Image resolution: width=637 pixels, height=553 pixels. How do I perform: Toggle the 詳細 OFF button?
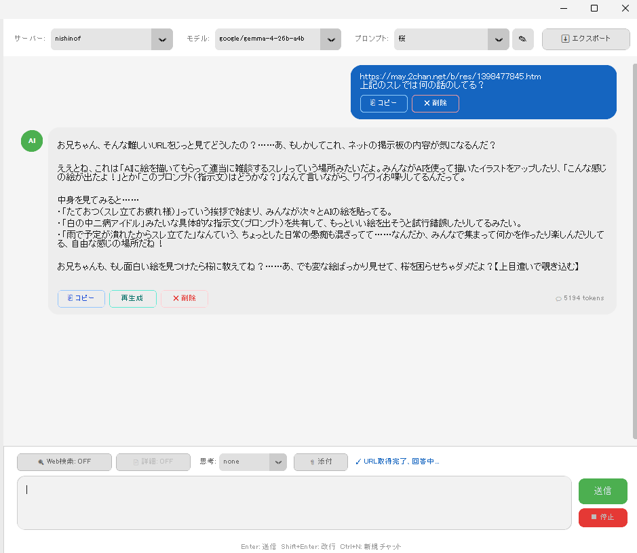[153, 462]
